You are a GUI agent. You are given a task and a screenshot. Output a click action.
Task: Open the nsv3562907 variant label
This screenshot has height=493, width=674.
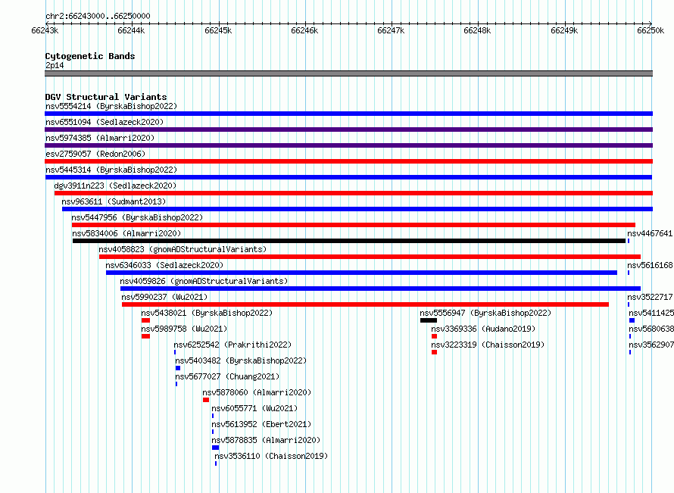point(651,345)
